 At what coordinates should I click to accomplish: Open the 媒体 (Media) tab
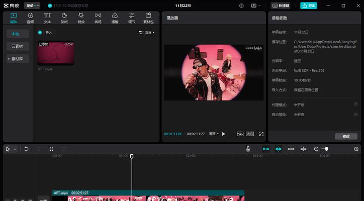pos(14,18)
